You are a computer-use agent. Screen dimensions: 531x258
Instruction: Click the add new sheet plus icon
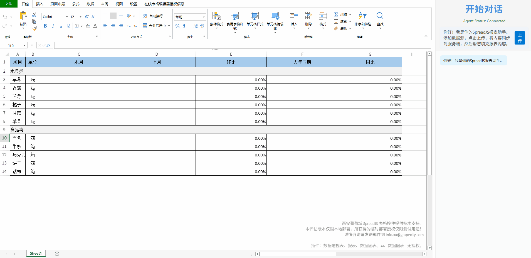pyautogui.click(x=57, y=254)
